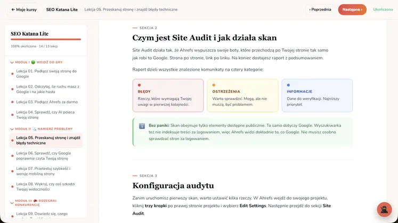Click the 'Sekcja 2' label
The image size is (398, 223).
(x=148, y=28)
